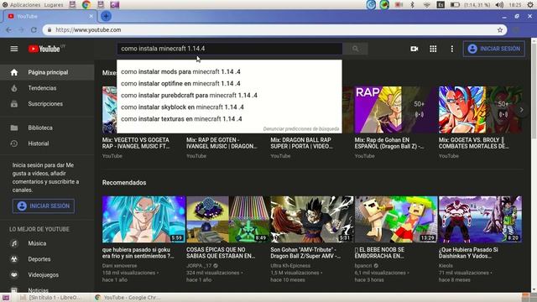Open the volume icon in system tray
Viewport: 537px width, 302px height.
tap(499, 5)
